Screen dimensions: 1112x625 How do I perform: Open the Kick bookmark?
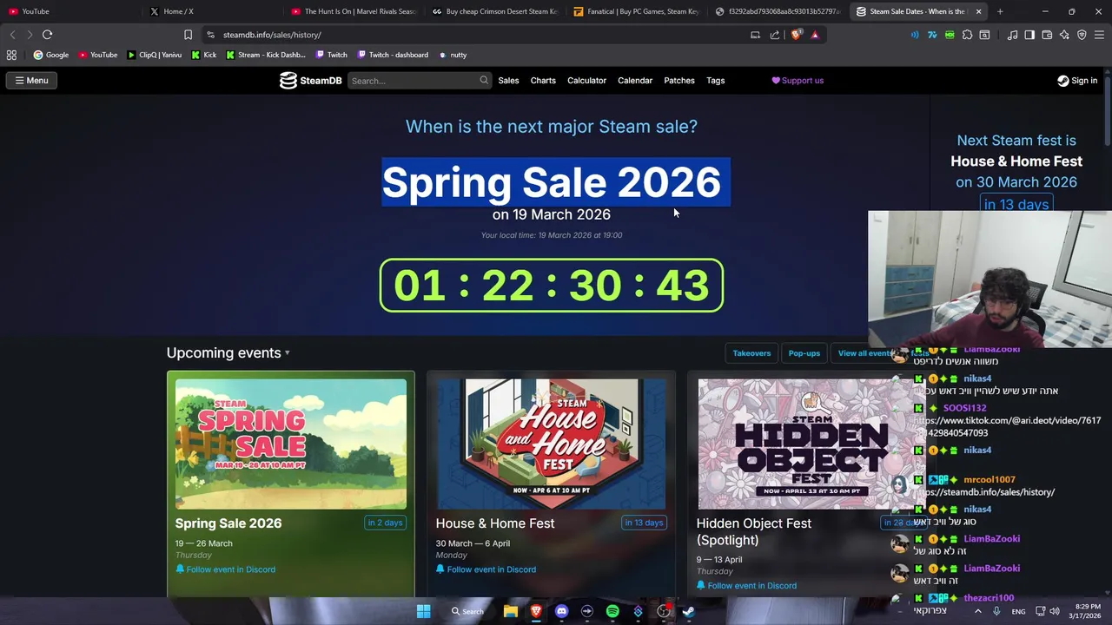pyautogui.click(x=204, y=55)
